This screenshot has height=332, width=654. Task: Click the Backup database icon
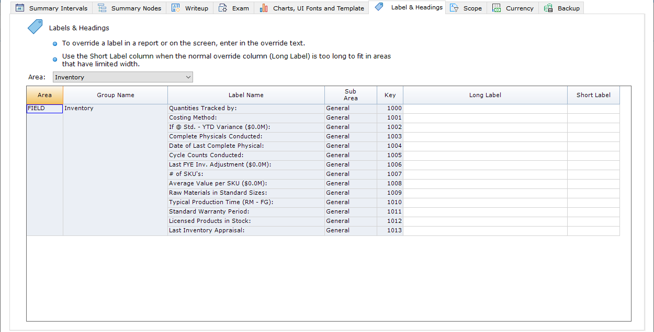548,8
